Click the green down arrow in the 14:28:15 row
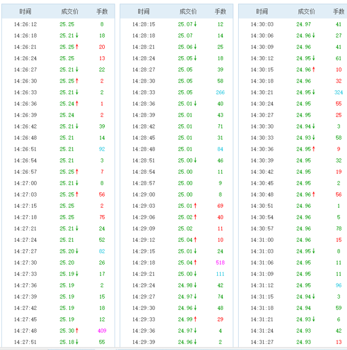The image size is (347, 350). coord(195,24)
